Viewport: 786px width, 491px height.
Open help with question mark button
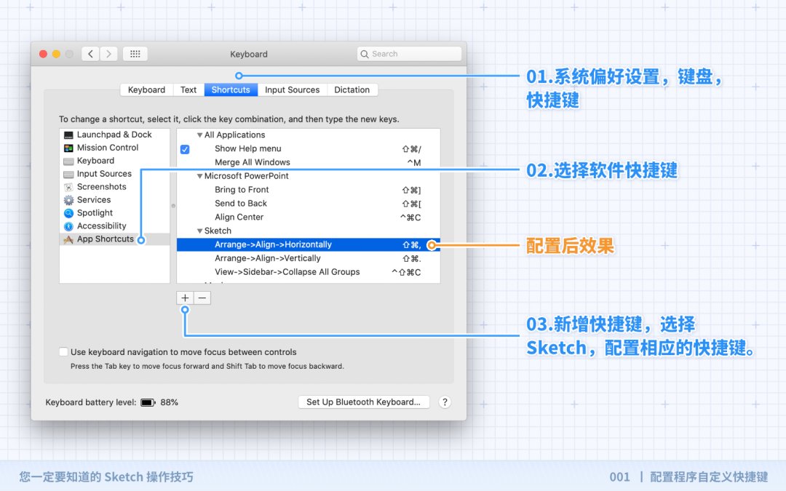click(x=445, y=402)
